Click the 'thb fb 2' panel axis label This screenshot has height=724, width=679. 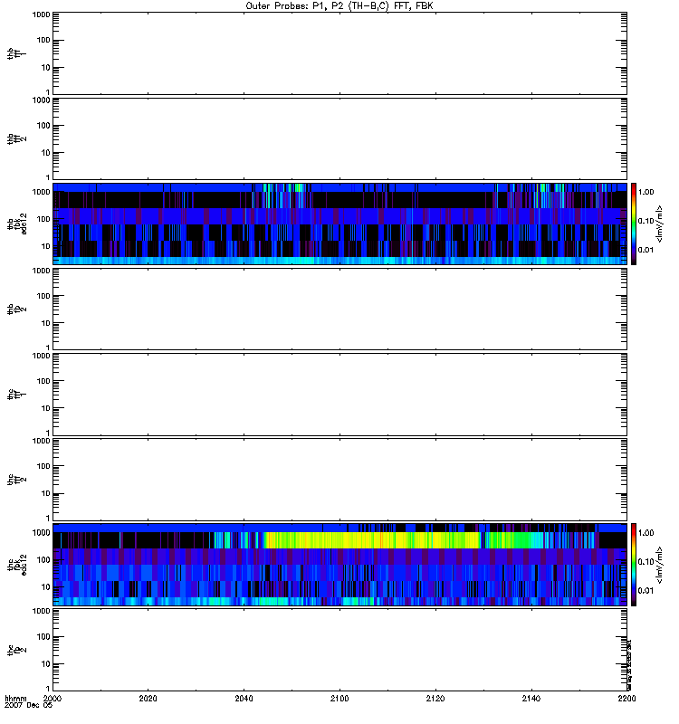[17, 310]
